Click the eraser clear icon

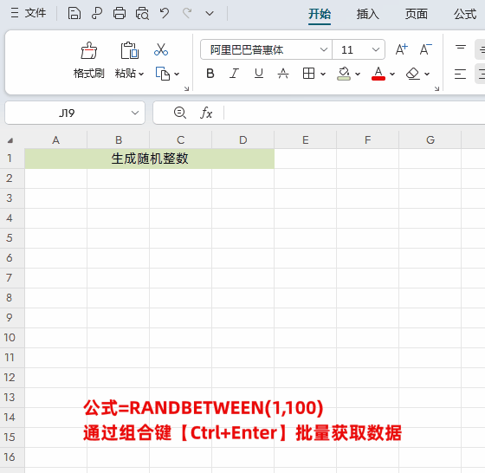pos(413,74)
